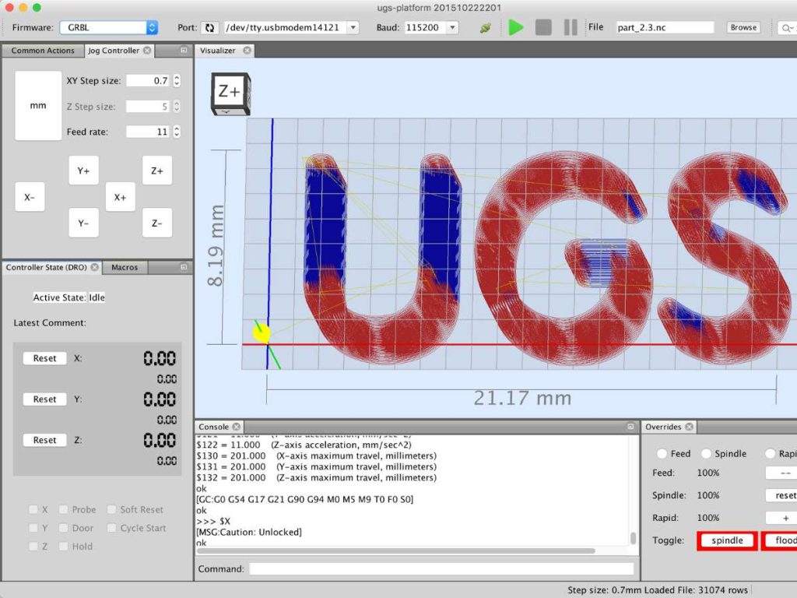Jog the machine in Y- direction

click(x=83, y=223)
